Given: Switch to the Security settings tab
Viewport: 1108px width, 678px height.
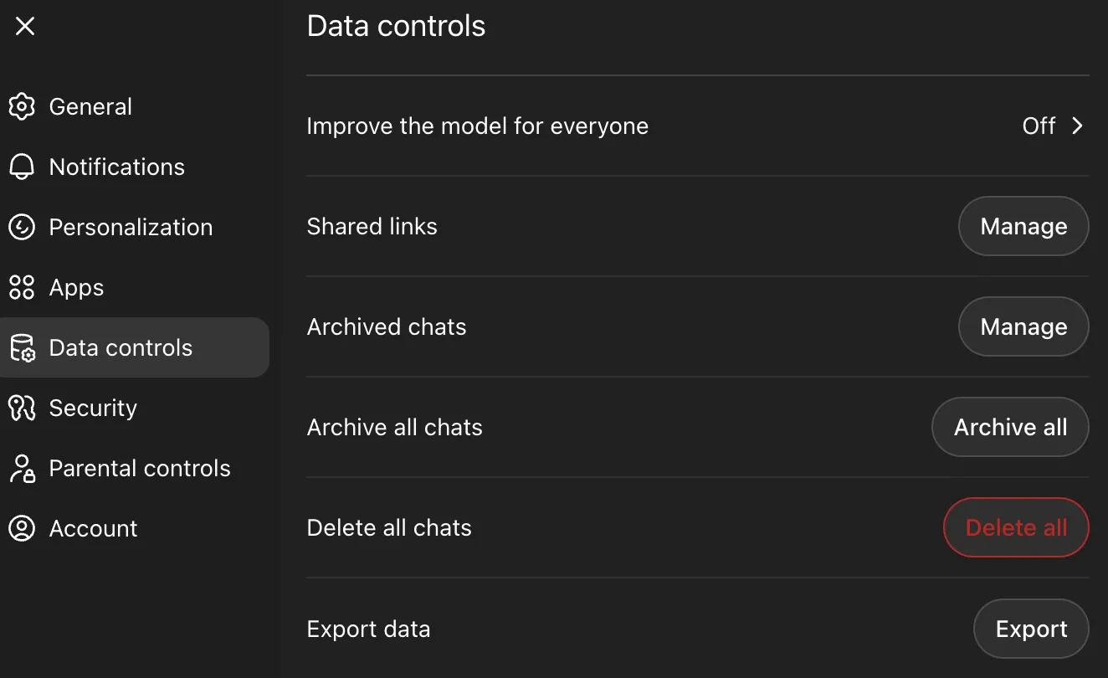Looking at the screenshot, I should pyautogui.click(x=93, y=408).
